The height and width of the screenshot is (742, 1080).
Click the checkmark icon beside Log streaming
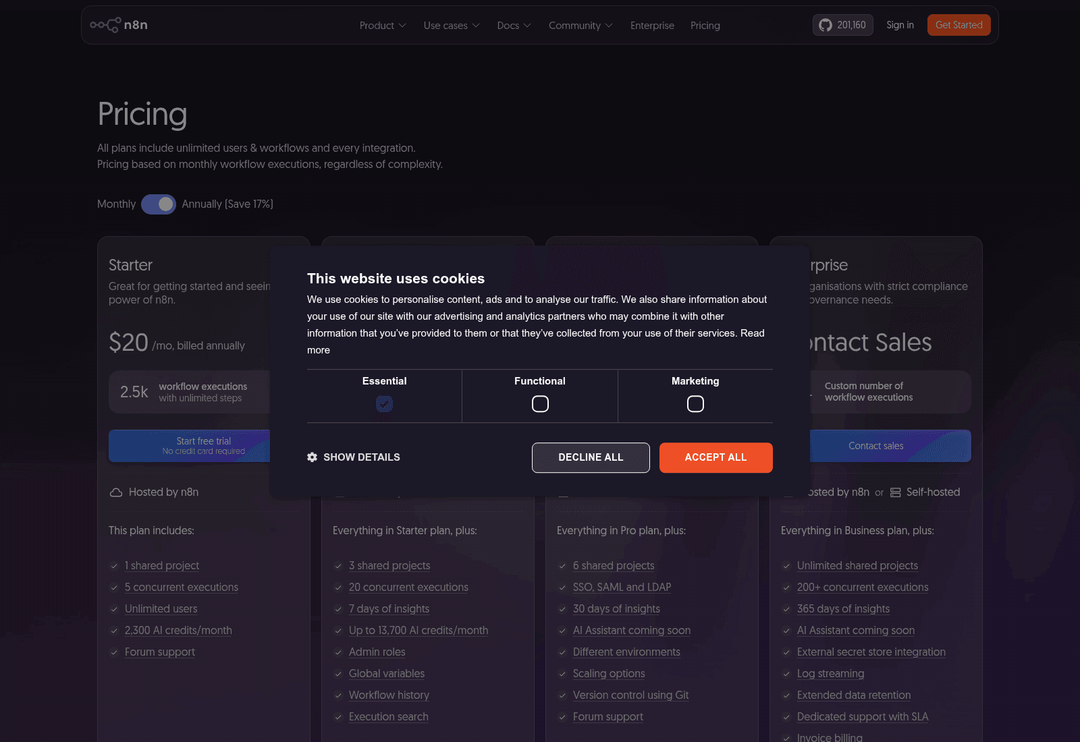point(786,674)
